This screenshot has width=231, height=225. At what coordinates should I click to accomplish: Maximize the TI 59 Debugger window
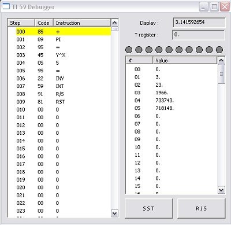coord(214,7)
